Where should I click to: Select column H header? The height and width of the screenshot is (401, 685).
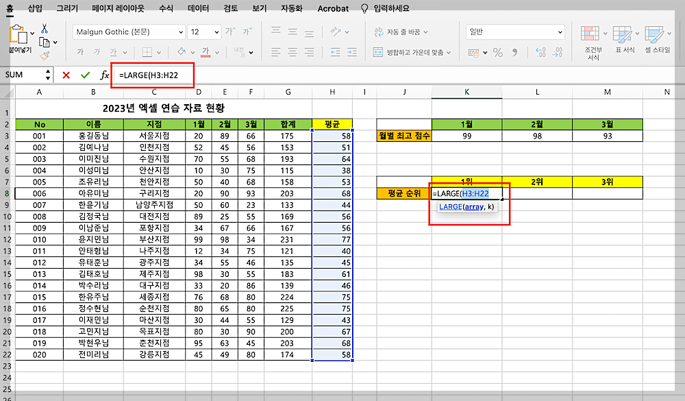332,92
